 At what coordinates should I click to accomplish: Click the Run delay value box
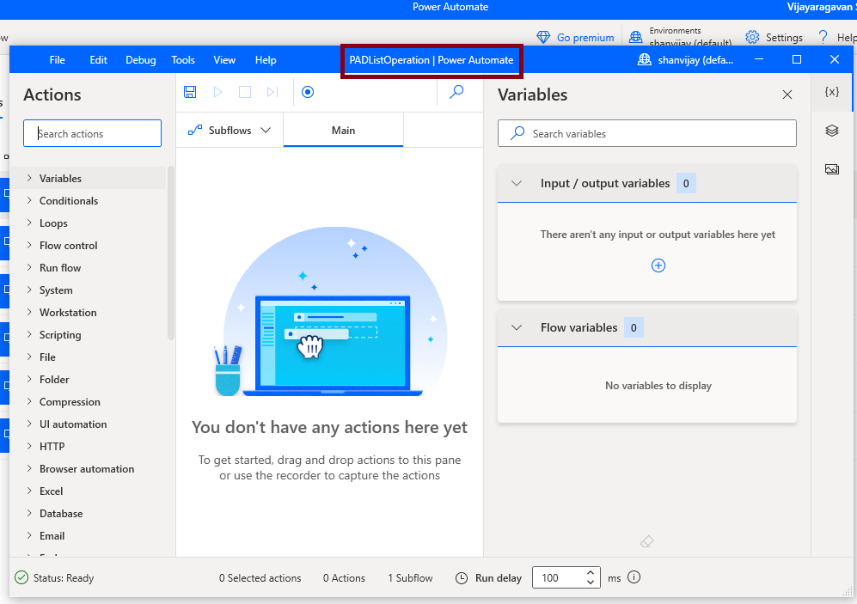pyautogui.click(x=560, y=577)
